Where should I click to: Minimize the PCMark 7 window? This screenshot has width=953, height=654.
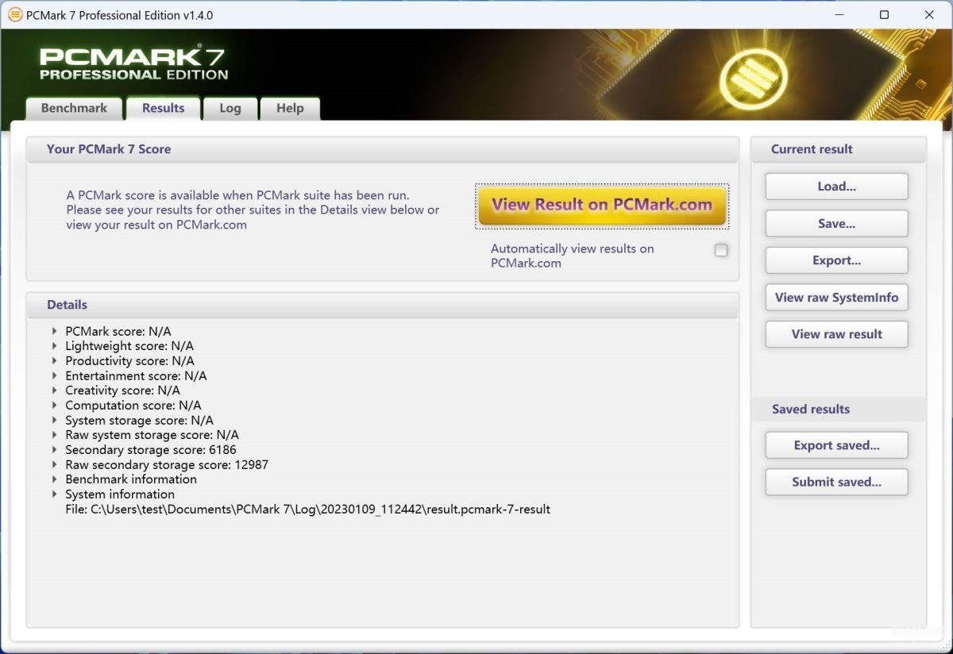pos(839,15)
